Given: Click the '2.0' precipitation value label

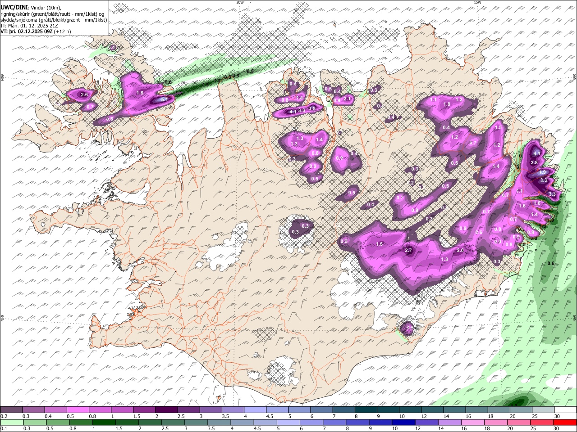Looking at the screenshot, I should [460, 251].
